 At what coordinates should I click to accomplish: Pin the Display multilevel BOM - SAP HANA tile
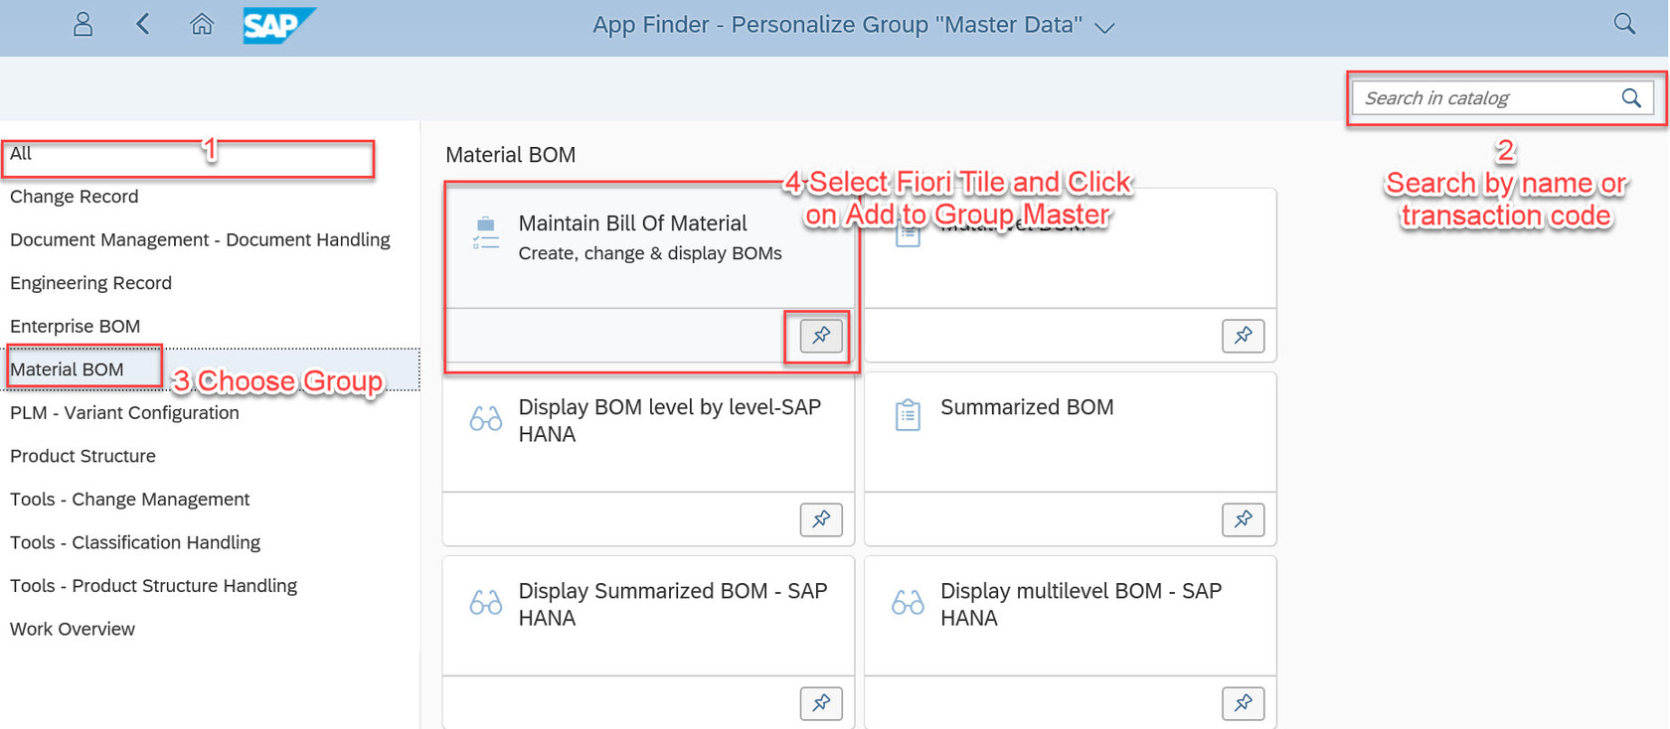pos(1243,703)
